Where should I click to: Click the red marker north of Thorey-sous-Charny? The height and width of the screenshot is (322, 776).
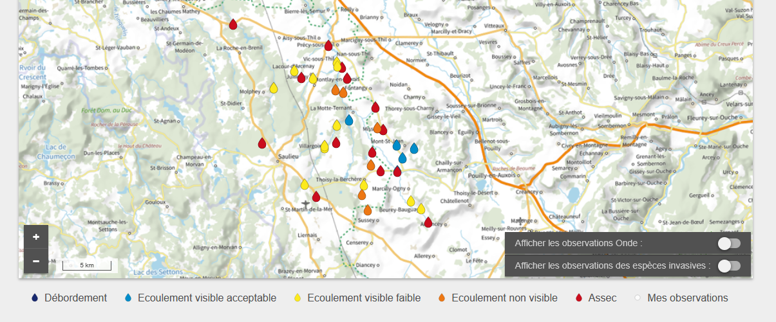point(375,107)
